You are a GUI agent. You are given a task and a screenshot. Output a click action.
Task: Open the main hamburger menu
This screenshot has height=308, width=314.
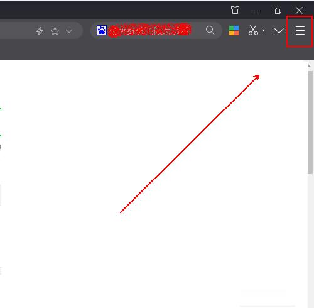pyautogui.click(x=300, y=31)
